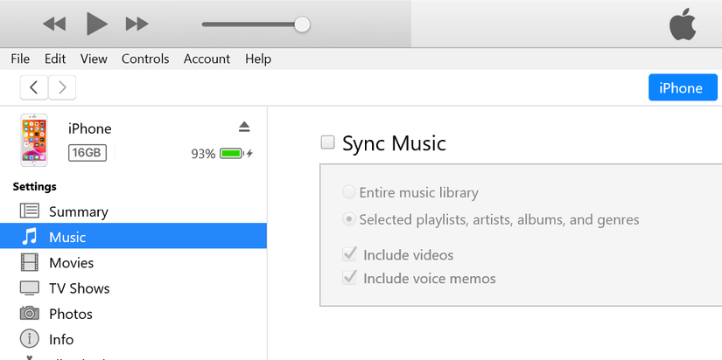Click the Info circle icon
Image resolution: width=722 pixels, height=360 pixels.
[x=30, y=339]
